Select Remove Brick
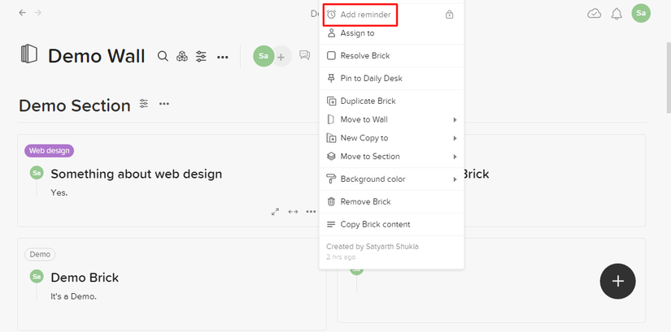 click(391, 201)
